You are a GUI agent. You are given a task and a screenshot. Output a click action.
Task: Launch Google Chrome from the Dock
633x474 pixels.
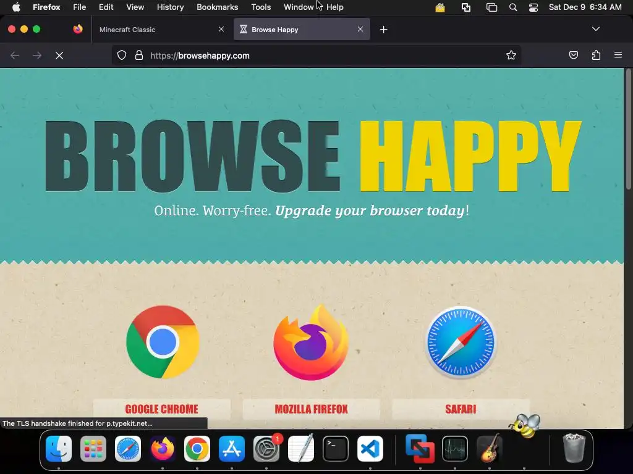[197, 449]
